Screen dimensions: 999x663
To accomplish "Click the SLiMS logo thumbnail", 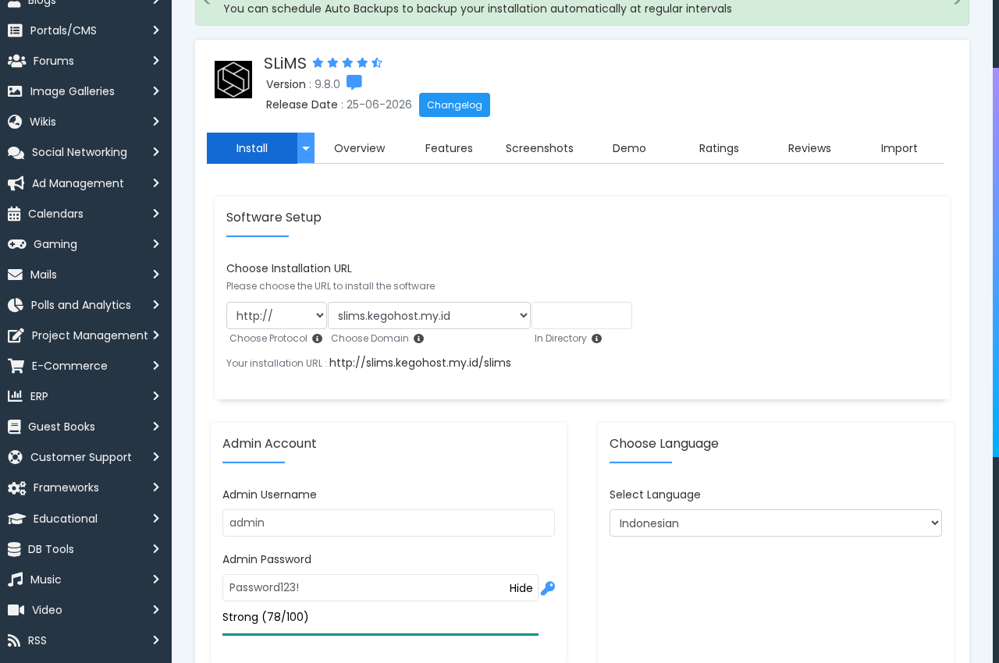I will [233, 80].
